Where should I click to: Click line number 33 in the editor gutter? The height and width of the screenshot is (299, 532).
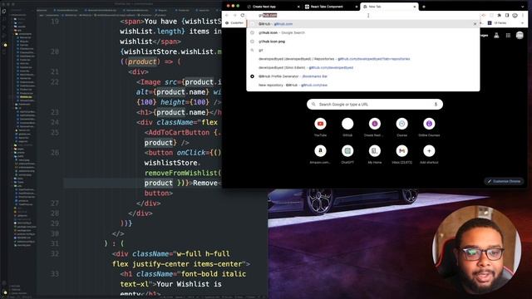(x=55, y=274)
